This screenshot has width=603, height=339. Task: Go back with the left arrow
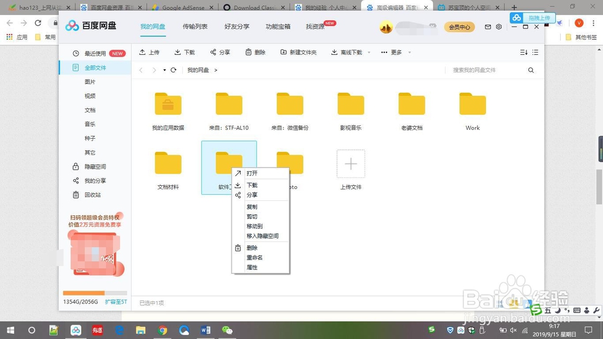(141, 70)
